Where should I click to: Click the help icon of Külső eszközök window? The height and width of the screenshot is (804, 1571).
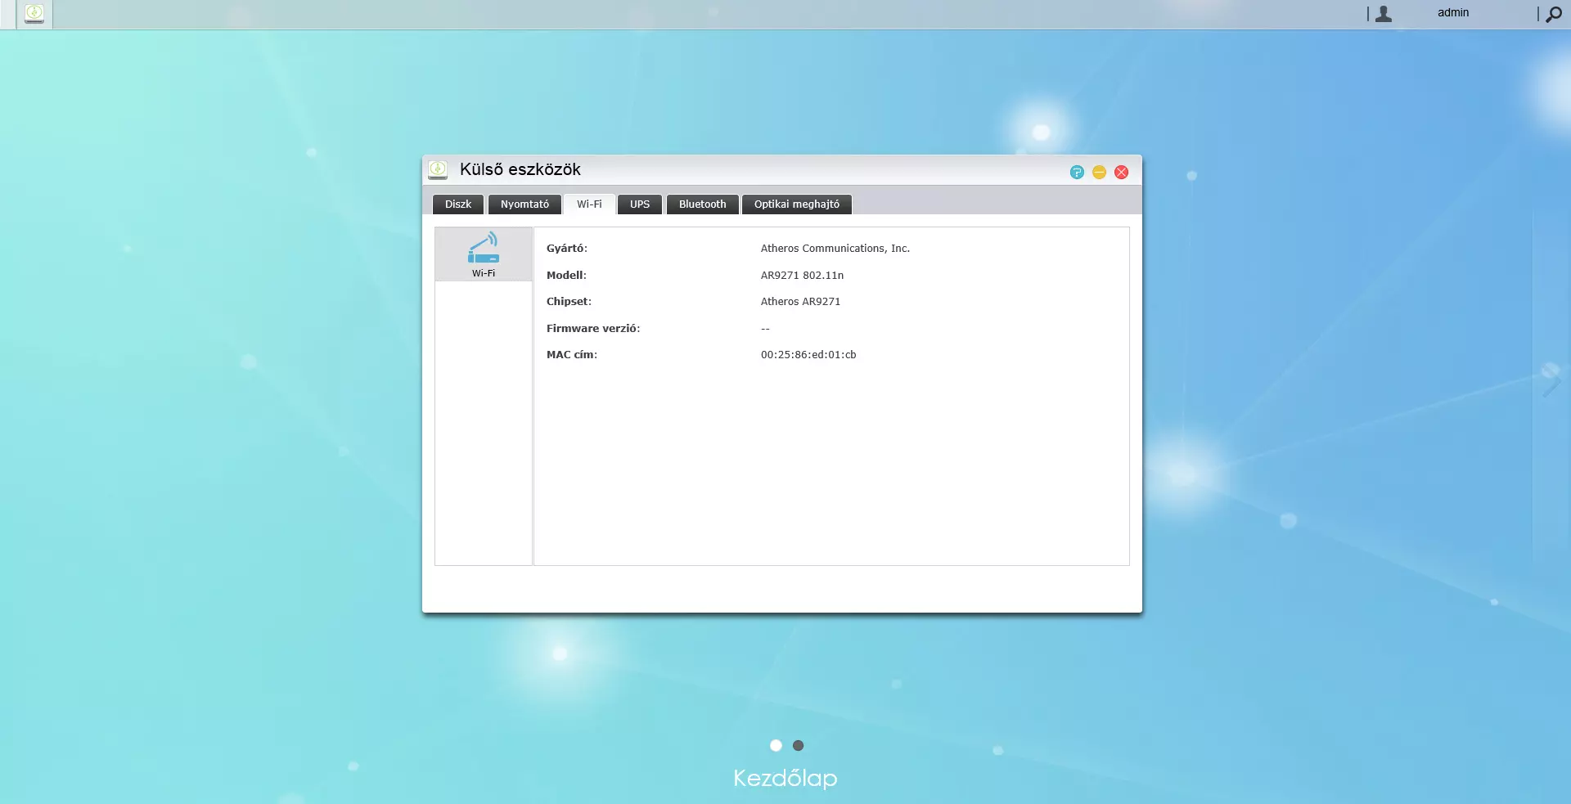coord(1077,172)
